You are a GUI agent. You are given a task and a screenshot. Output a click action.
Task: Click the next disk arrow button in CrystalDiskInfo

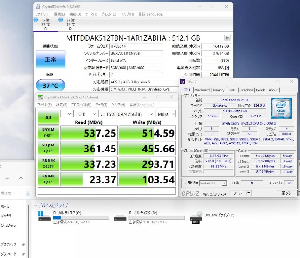(227, 38)
